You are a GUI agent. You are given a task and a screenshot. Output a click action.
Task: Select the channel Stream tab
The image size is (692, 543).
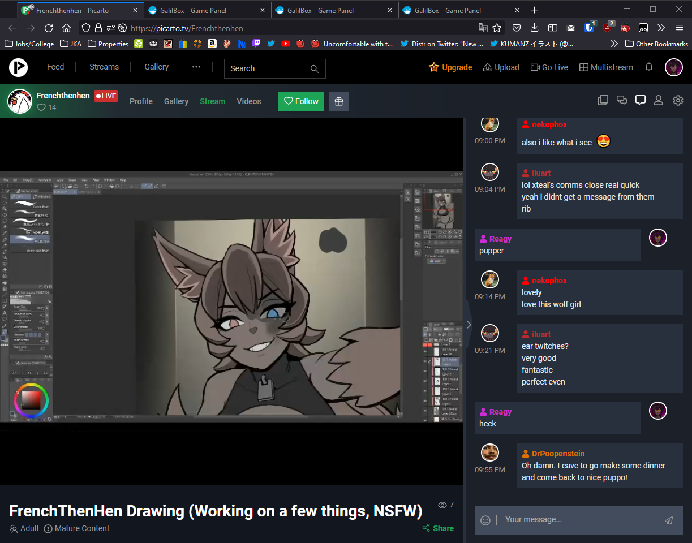pyautogui.click(x=213, y=101)
